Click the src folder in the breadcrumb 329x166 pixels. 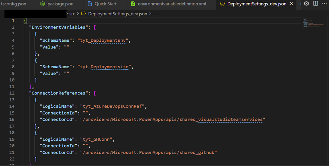click(72, 14)
